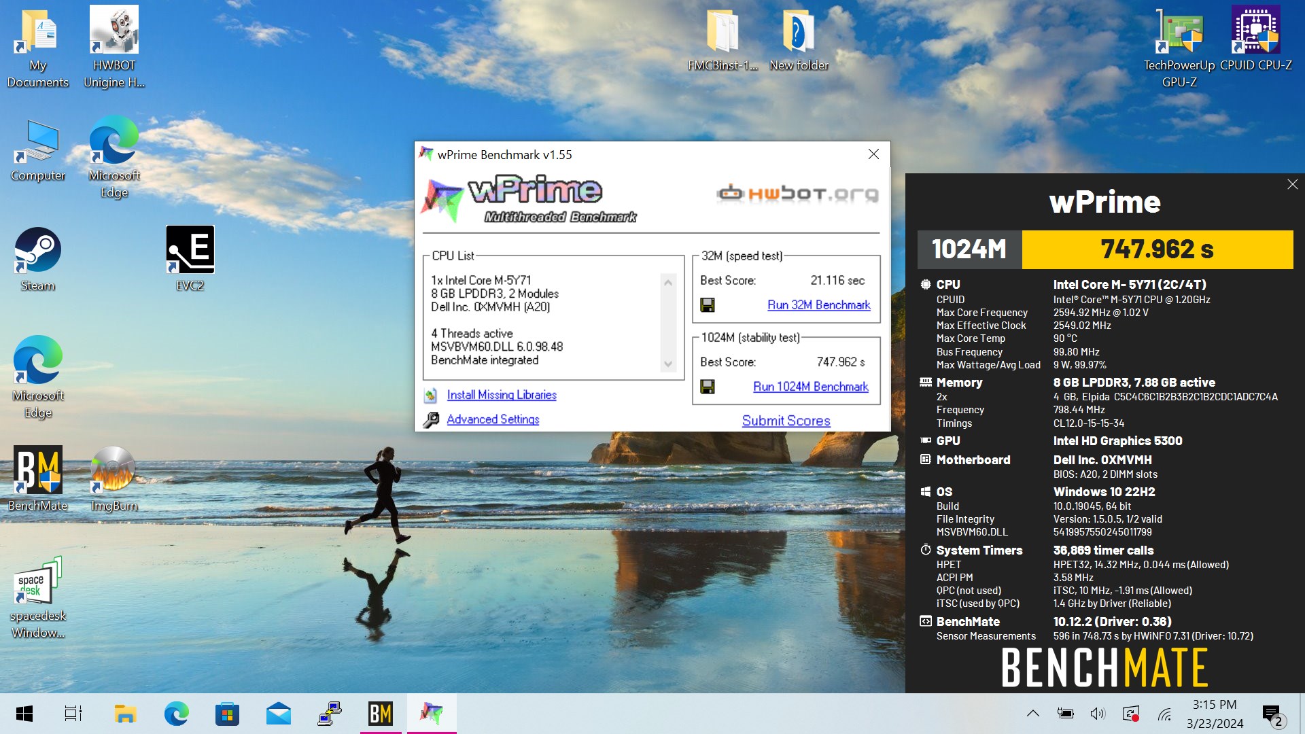This screenshot has height=734, width=1305.
Task: Open My Documents desktop shortcut
Action: [x=38, y=48]
